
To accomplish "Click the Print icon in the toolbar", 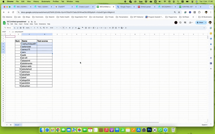I will (x=21, y=28).
